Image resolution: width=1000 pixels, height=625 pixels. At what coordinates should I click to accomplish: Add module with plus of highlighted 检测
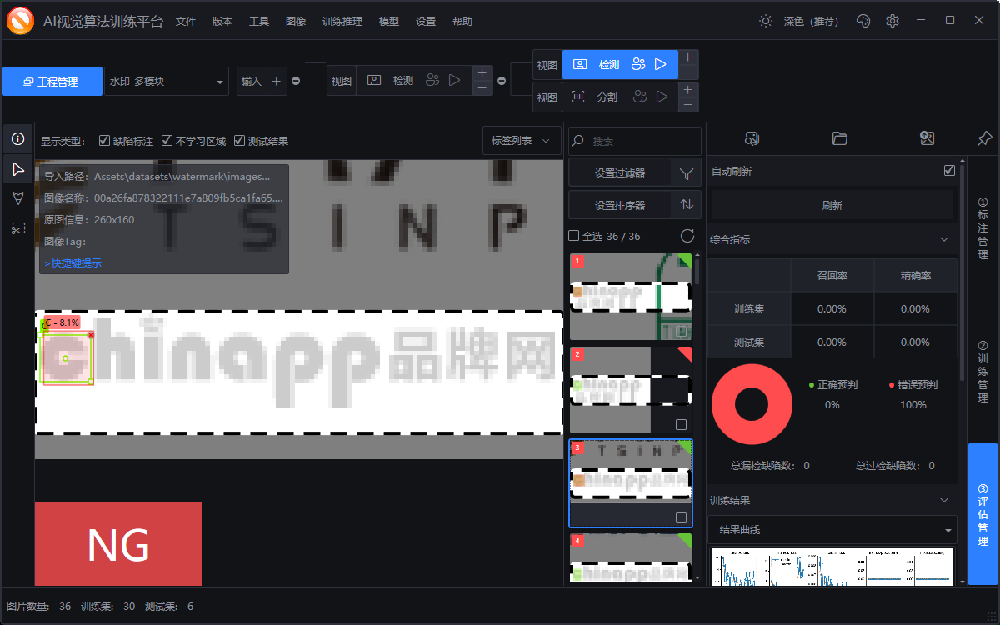(687, 57)
